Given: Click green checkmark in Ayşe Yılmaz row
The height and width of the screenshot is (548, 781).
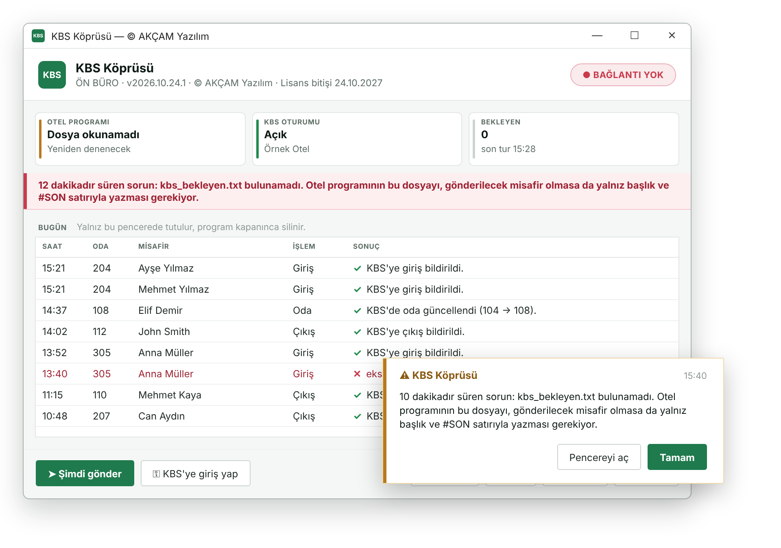Looking at the screenshot, I should 358,268.
